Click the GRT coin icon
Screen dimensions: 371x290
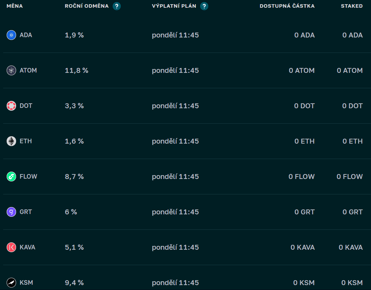coord(11,212)
